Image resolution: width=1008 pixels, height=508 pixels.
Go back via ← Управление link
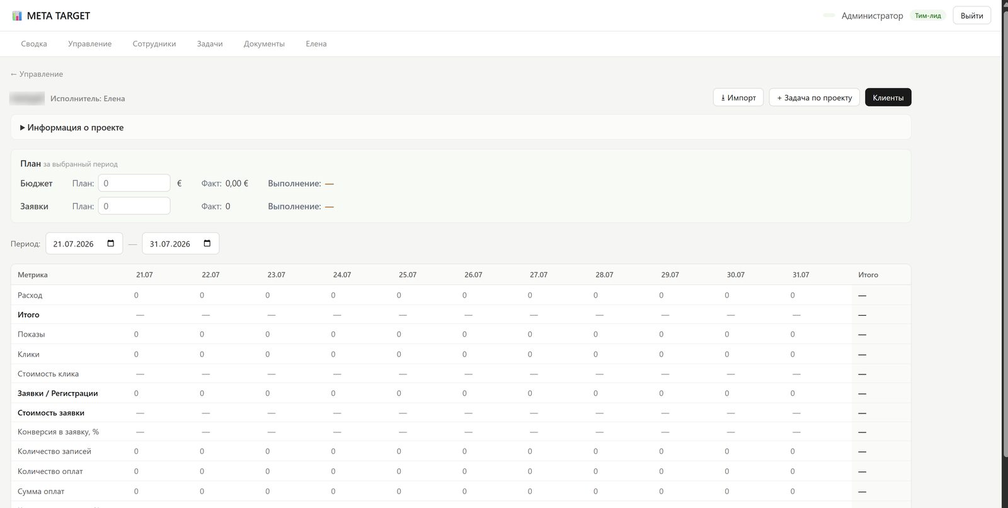tap(37, 74)
